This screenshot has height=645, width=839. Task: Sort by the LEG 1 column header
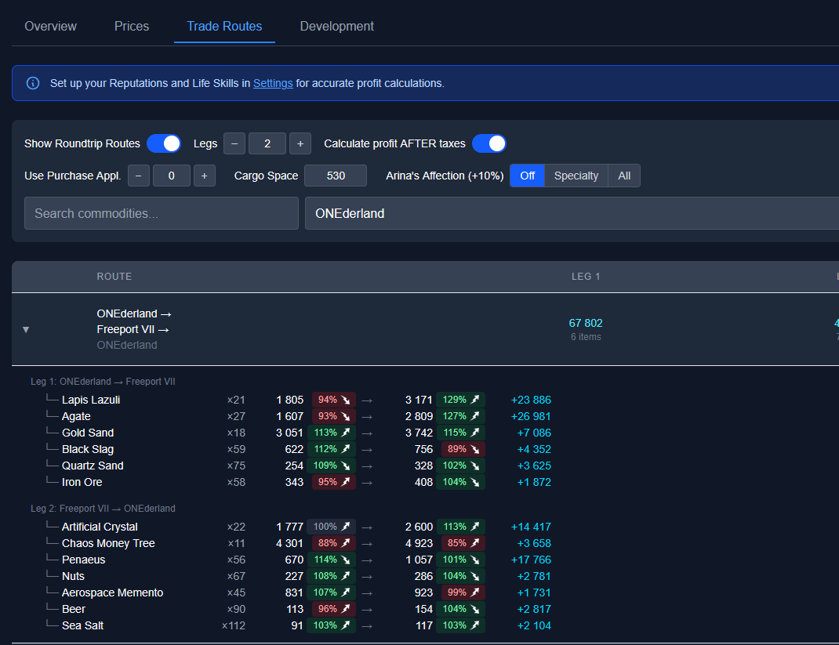coord(586,277)
